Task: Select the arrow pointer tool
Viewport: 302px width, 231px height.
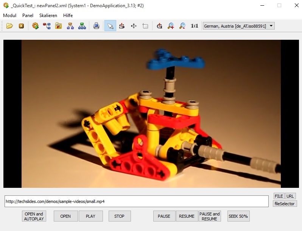Action: (x=110, y=26)
